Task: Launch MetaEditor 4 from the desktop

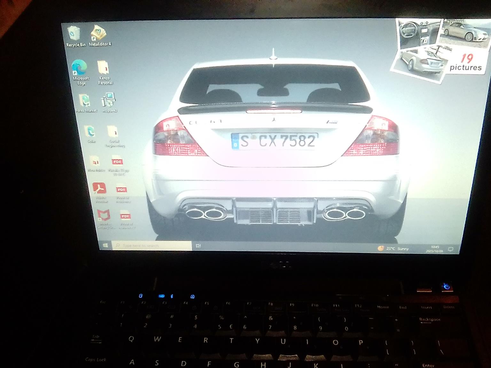Action: (x=99, y=35)
